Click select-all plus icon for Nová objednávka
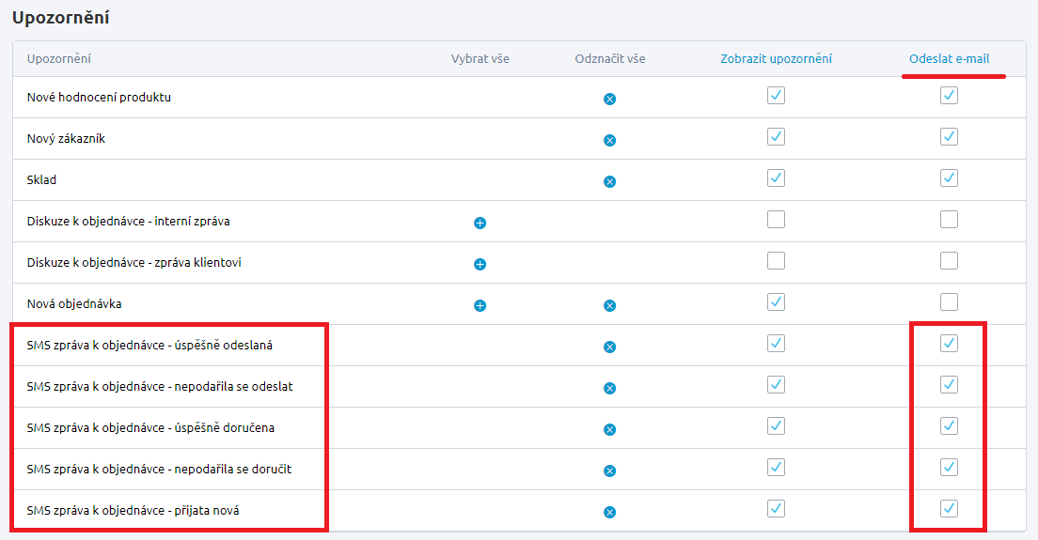 tap(480, 305)
